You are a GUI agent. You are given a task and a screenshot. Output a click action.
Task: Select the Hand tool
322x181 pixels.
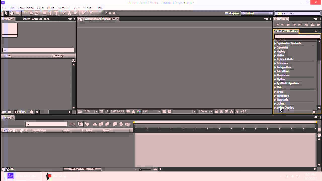coord(12,13)
